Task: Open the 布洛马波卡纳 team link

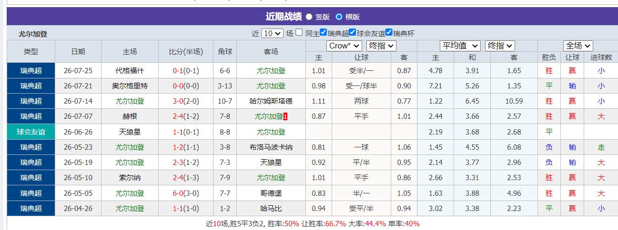Action: click(x=271, y=147)
